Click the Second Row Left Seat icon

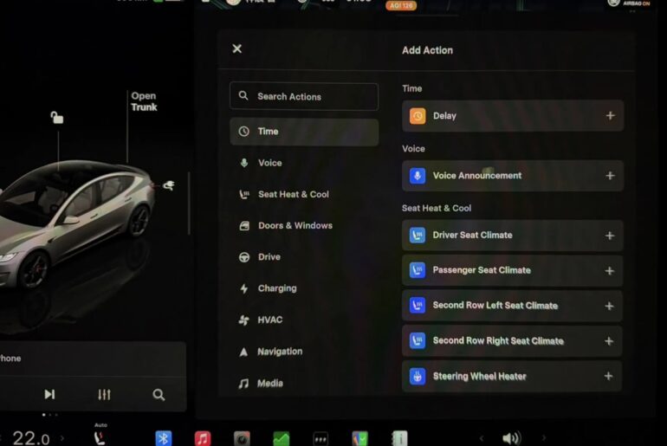click(418, 305)
